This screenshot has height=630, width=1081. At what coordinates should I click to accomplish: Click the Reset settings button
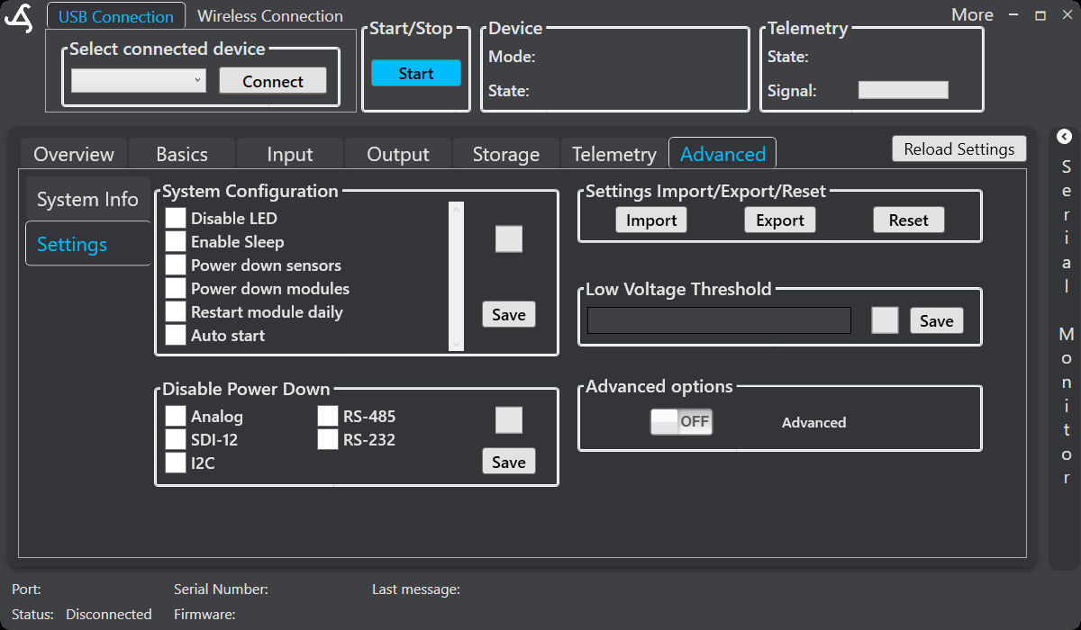[x=909, y=220]
